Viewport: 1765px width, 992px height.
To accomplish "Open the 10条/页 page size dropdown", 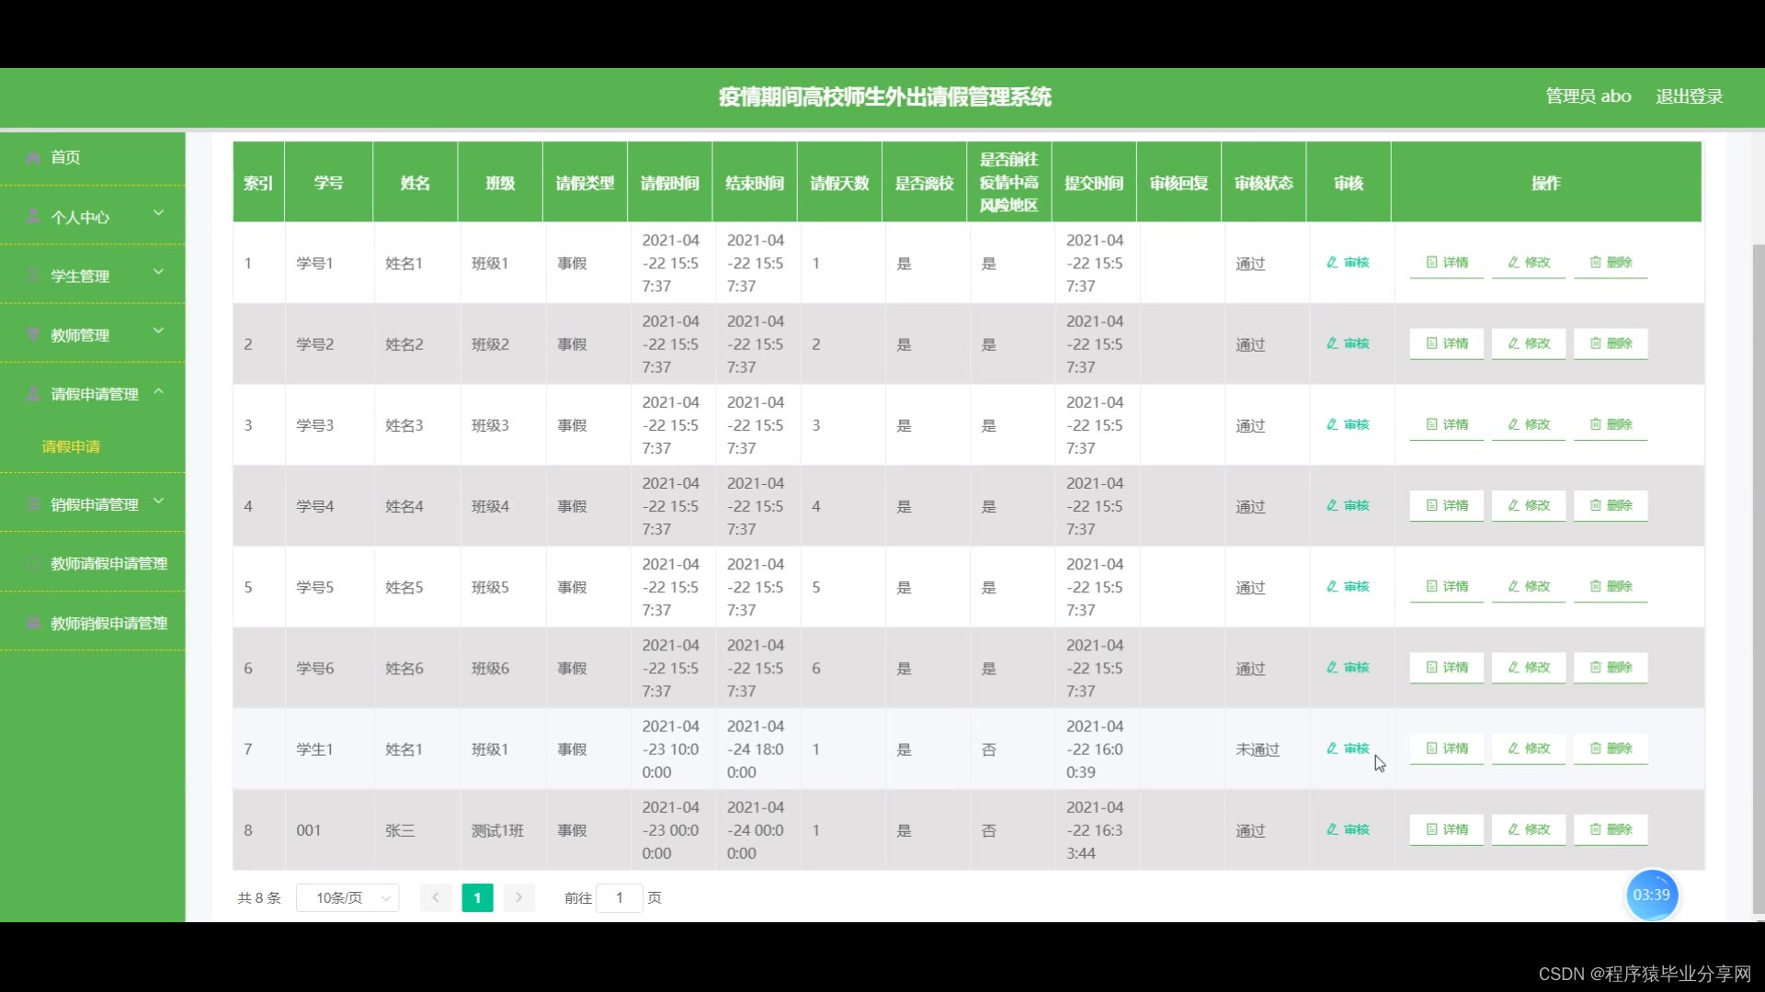I will [x=347, y=897].
